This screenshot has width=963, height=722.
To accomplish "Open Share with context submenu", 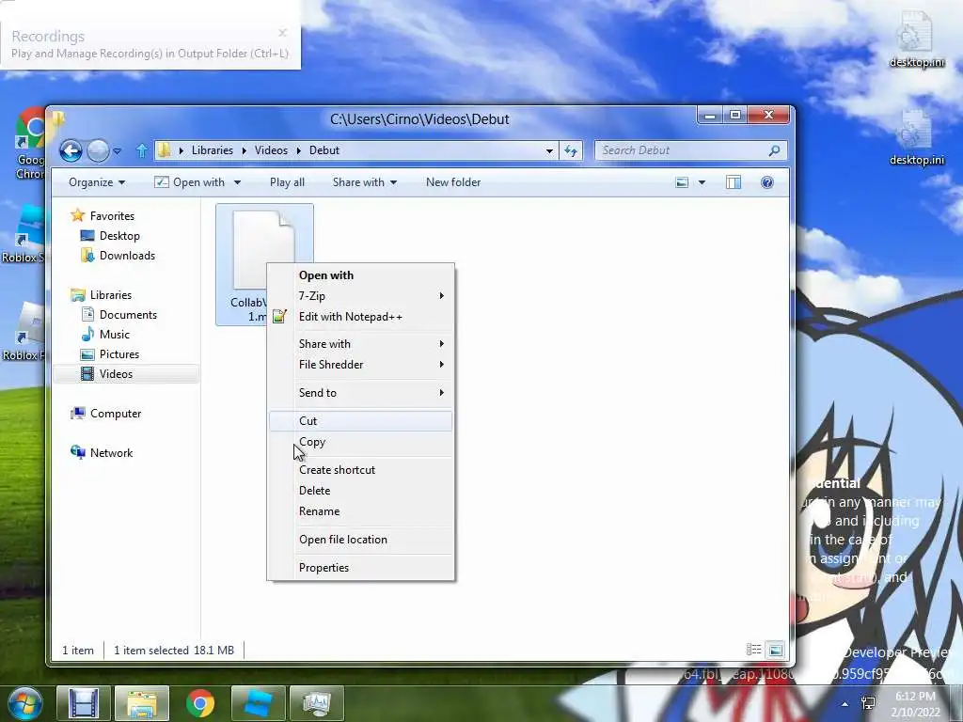I will click(361, 344).
